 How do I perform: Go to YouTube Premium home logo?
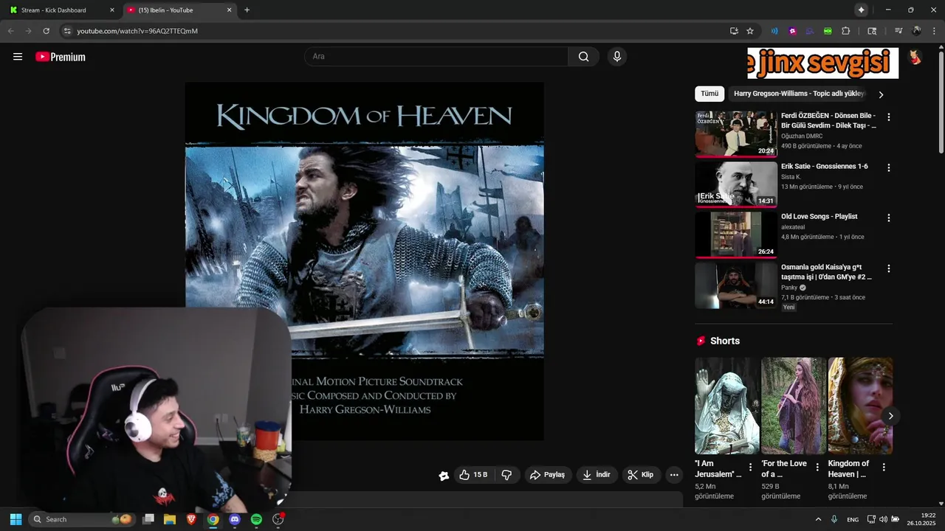[x=61, y=57]
